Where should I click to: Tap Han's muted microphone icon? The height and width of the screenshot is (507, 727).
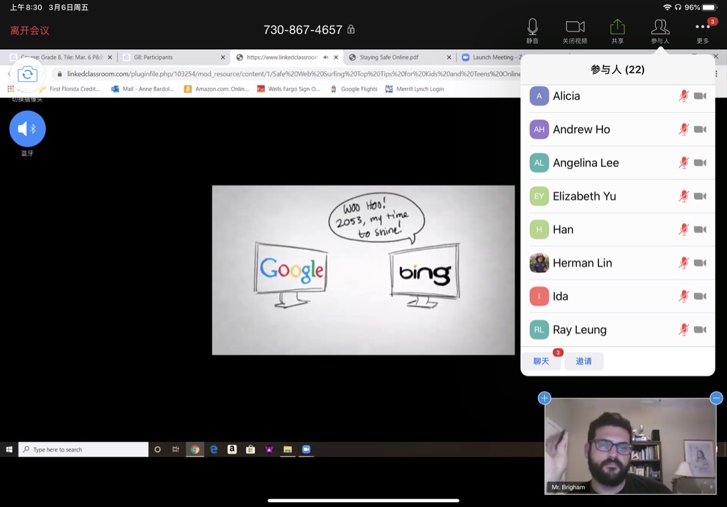(x=683, y=229)
